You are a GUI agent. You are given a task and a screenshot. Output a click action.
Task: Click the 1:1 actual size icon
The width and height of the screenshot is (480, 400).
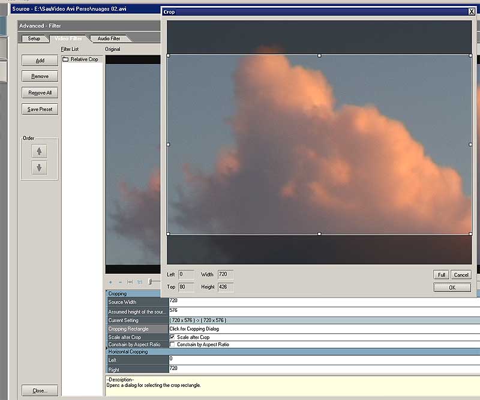(140, 282)
